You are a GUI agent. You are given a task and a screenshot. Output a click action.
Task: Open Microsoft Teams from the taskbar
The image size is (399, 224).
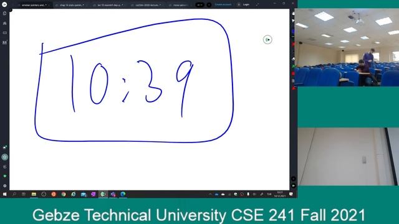[113, 194]
